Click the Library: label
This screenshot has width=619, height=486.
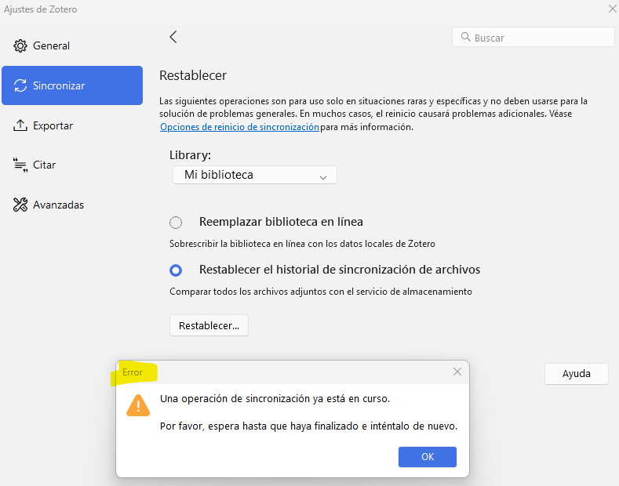(x=191, y=155)
